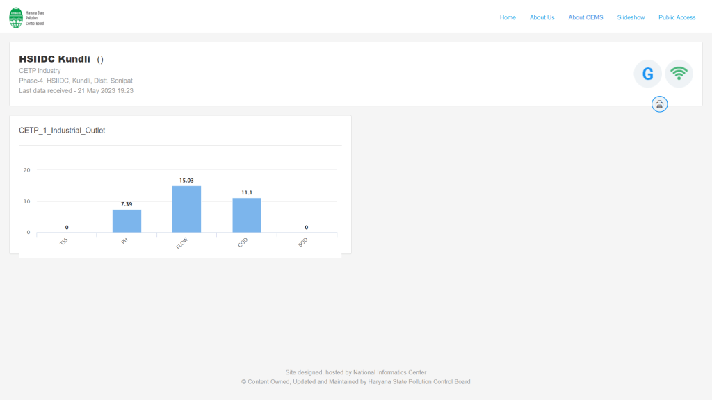
Task: Click the 7.39 value label above PH
Action: click(127, 204)
